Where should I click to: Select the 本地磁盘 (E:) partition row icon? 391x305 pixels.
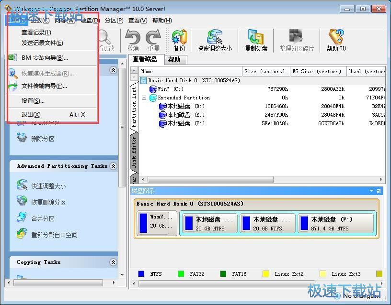163,115
